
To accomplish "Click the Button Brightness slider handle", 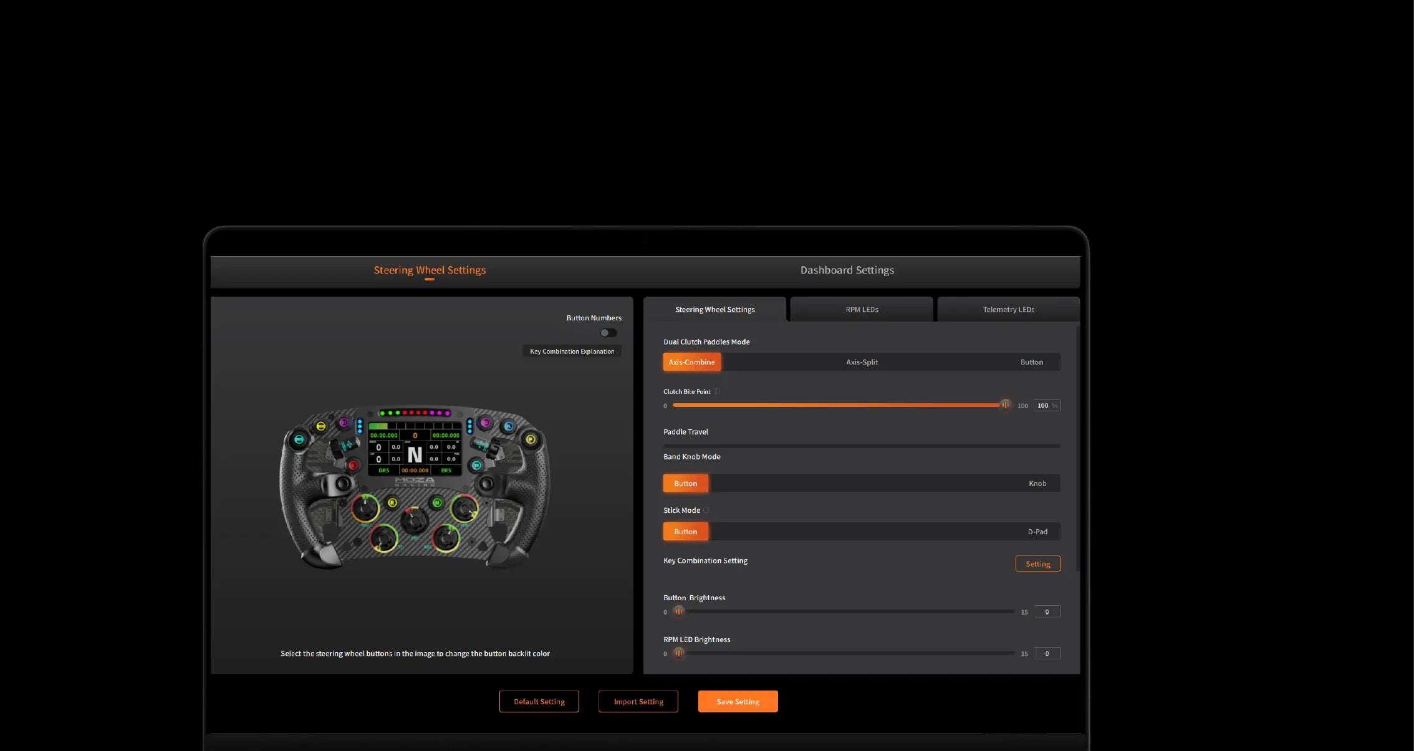I will pos(678,611).
